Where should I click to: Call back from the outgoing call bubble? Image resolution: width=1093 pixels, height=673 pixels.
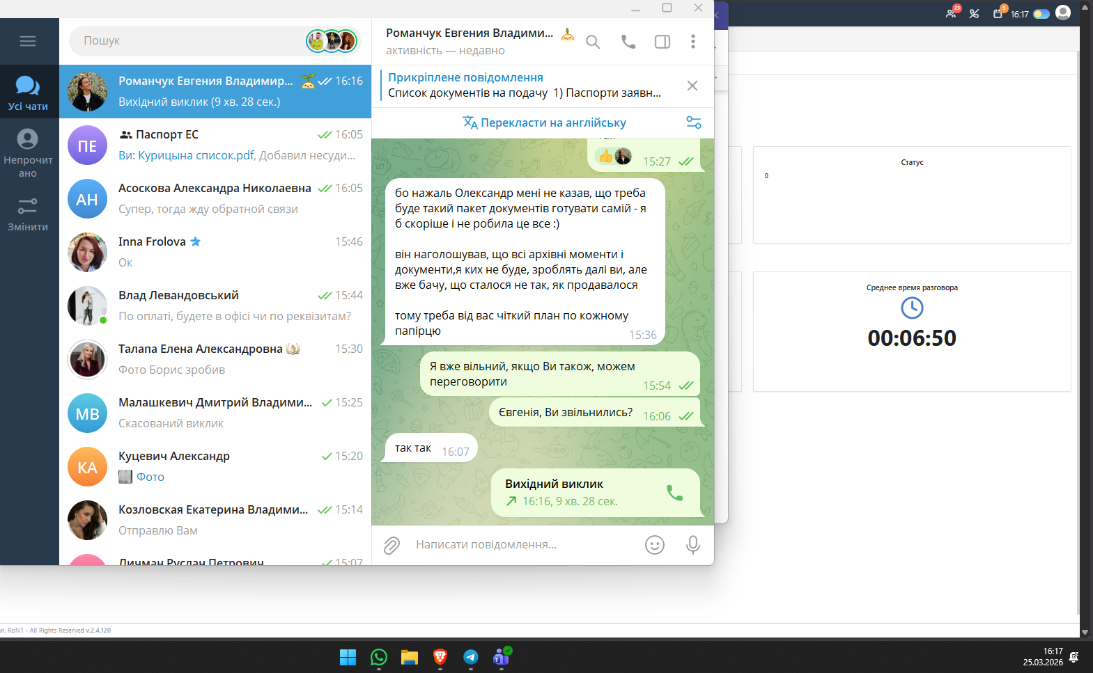tap(674, 493)
